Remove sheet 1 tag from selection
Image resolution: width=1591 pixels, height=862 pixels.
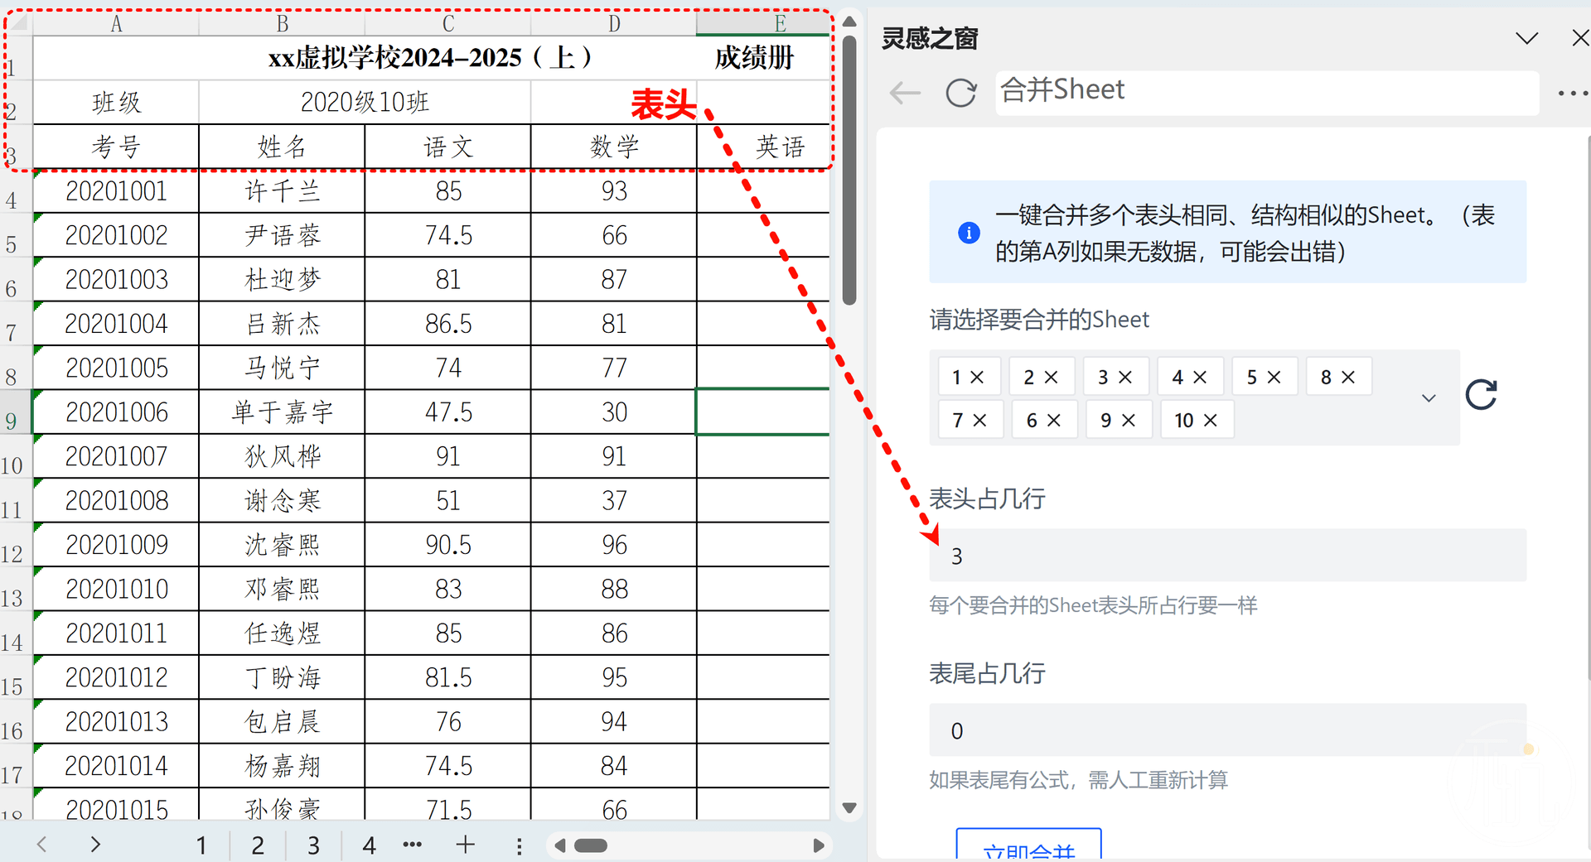coord(978,378)
